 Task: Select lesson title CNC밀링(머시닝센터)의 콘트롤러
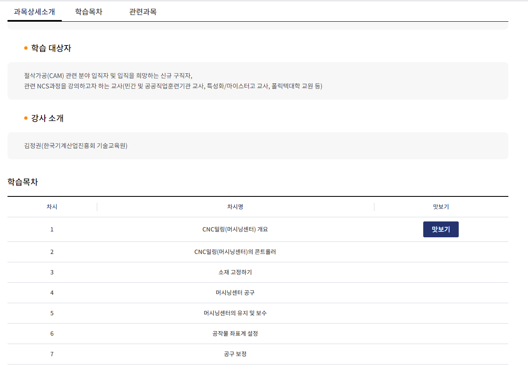pos(235,252)
